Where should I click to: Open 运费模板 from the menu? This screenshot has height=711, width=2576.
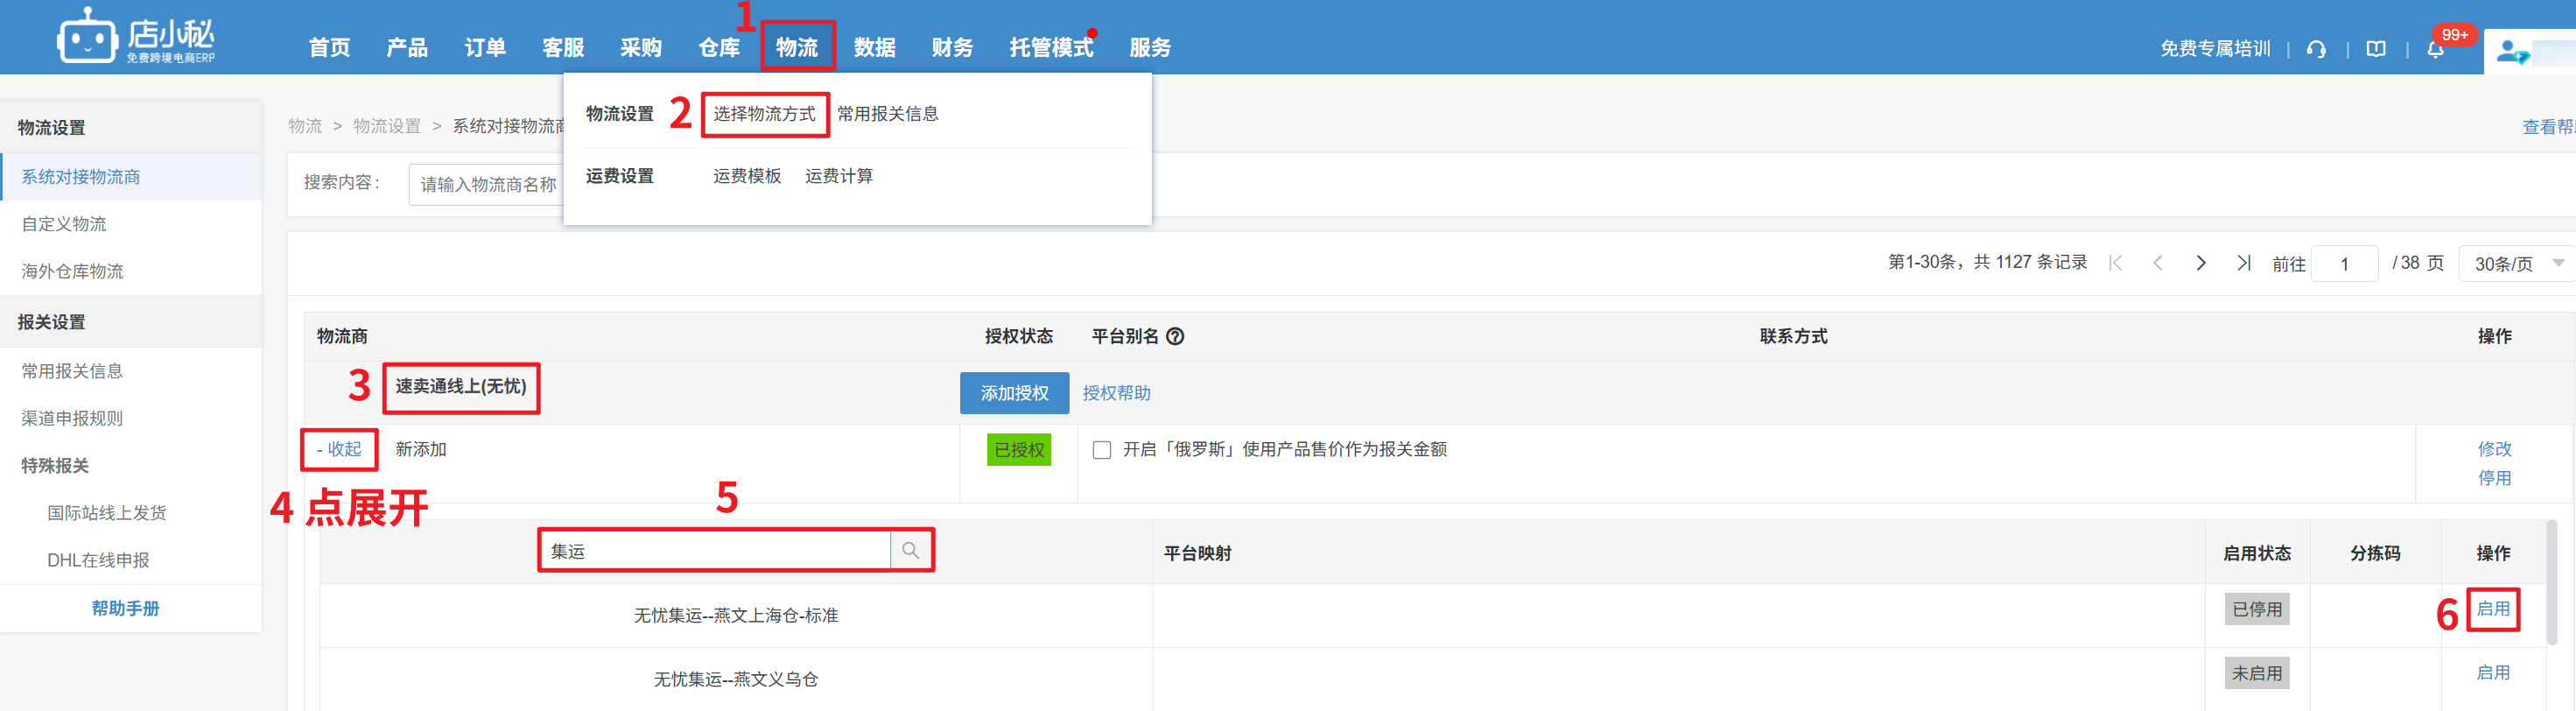(747, 176)
